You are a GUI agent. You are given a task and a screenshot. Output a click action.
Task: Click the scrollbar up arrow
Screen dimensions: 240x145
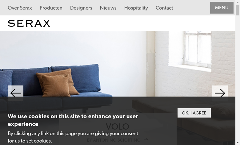pos(238,2)
